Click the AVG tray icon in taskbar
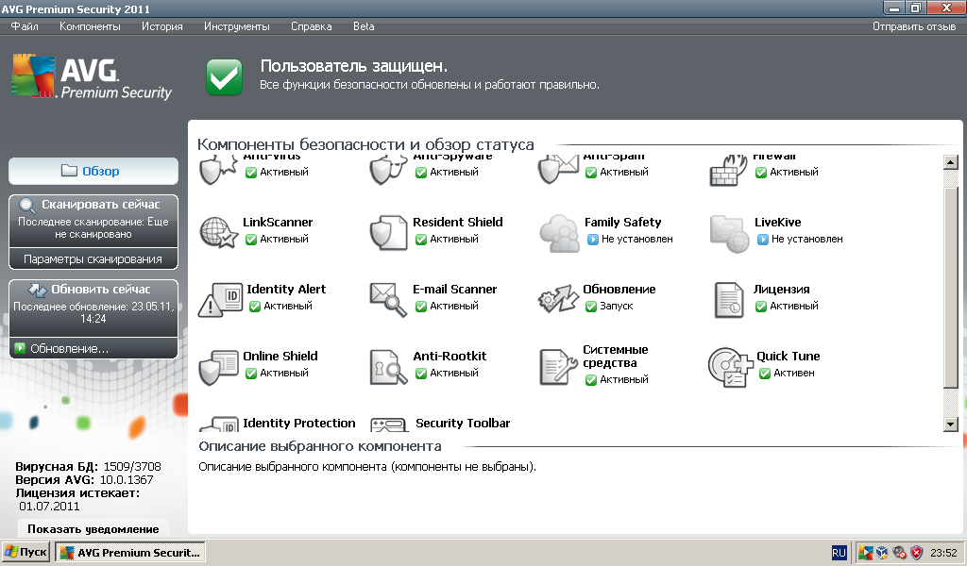Screen dimensions: 967x566 (x=866, y=553)
